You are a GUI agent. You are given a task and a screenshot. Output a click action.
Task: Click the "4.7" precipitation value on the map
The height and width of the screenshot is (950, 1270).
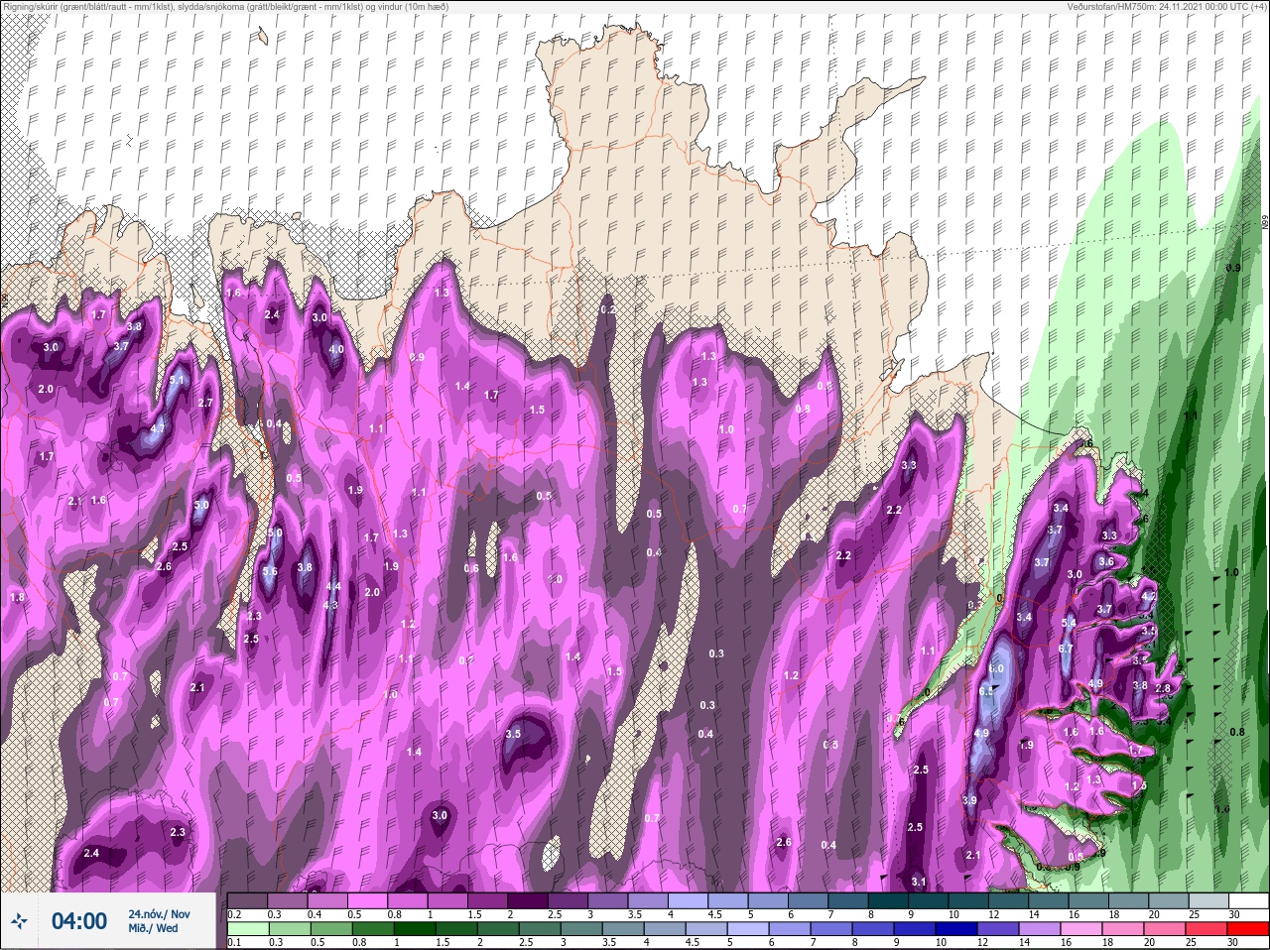[158, 428]
